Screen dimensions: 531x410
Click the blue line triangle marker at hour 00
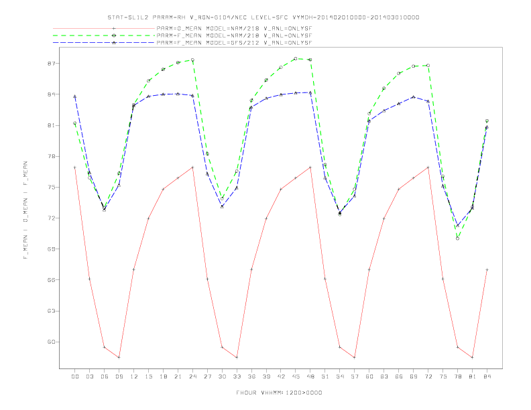(x=75, y=96)
